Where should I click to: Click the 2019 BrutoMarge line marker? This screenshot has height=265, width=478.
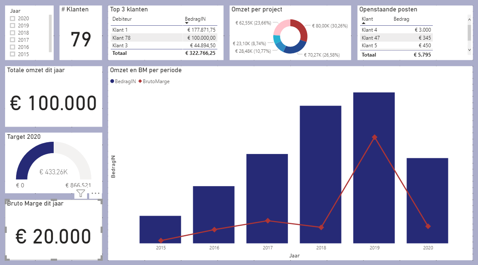[374, 137]
